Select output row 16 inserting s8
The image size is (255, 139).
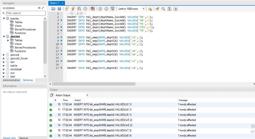[x=151, y=136]
